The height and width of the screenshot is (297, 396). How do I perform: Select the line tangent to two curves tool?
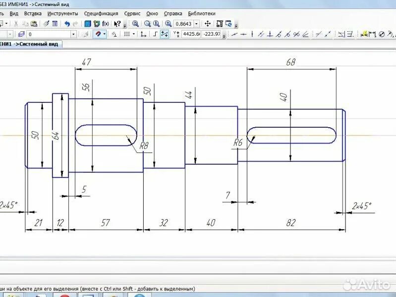coord(296,34)
